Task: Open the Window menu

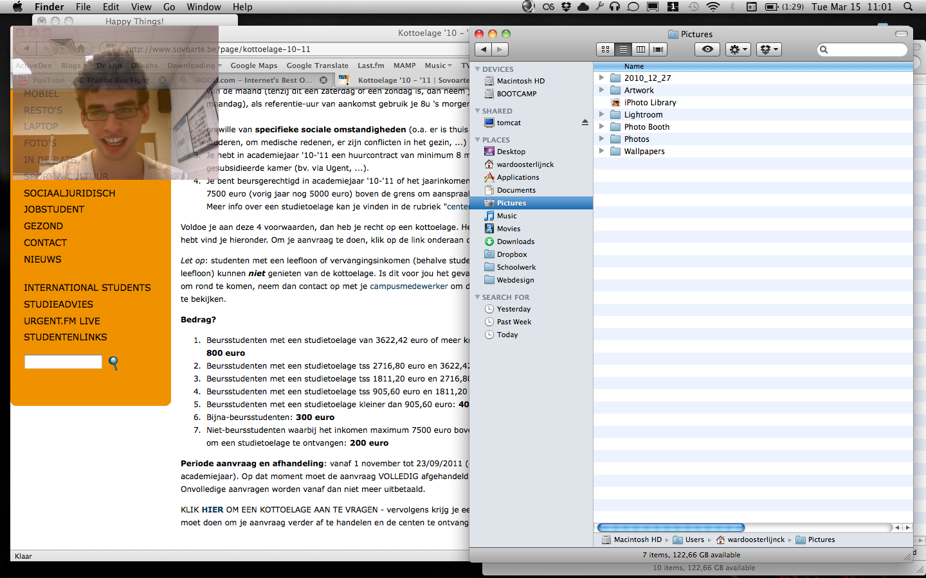Action: [204, 7]
